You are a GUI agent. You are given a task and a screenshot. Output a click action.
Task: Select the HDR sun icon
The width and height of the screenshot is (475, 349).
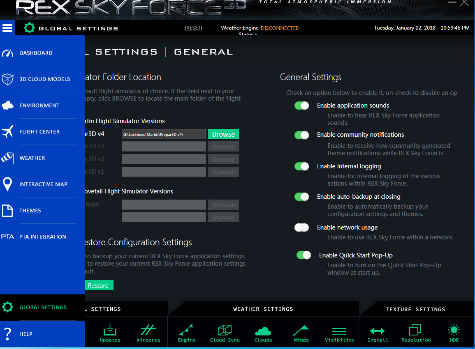(454, 330)
